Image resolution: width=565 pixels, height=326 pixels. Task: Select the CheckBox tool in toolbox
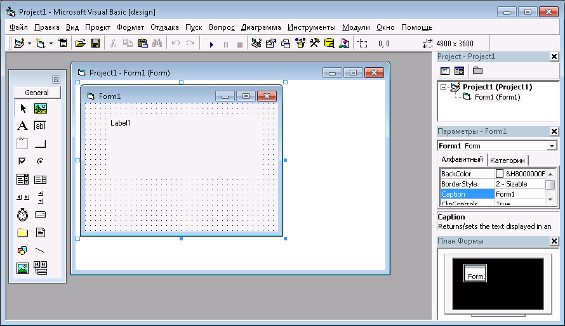22,161
